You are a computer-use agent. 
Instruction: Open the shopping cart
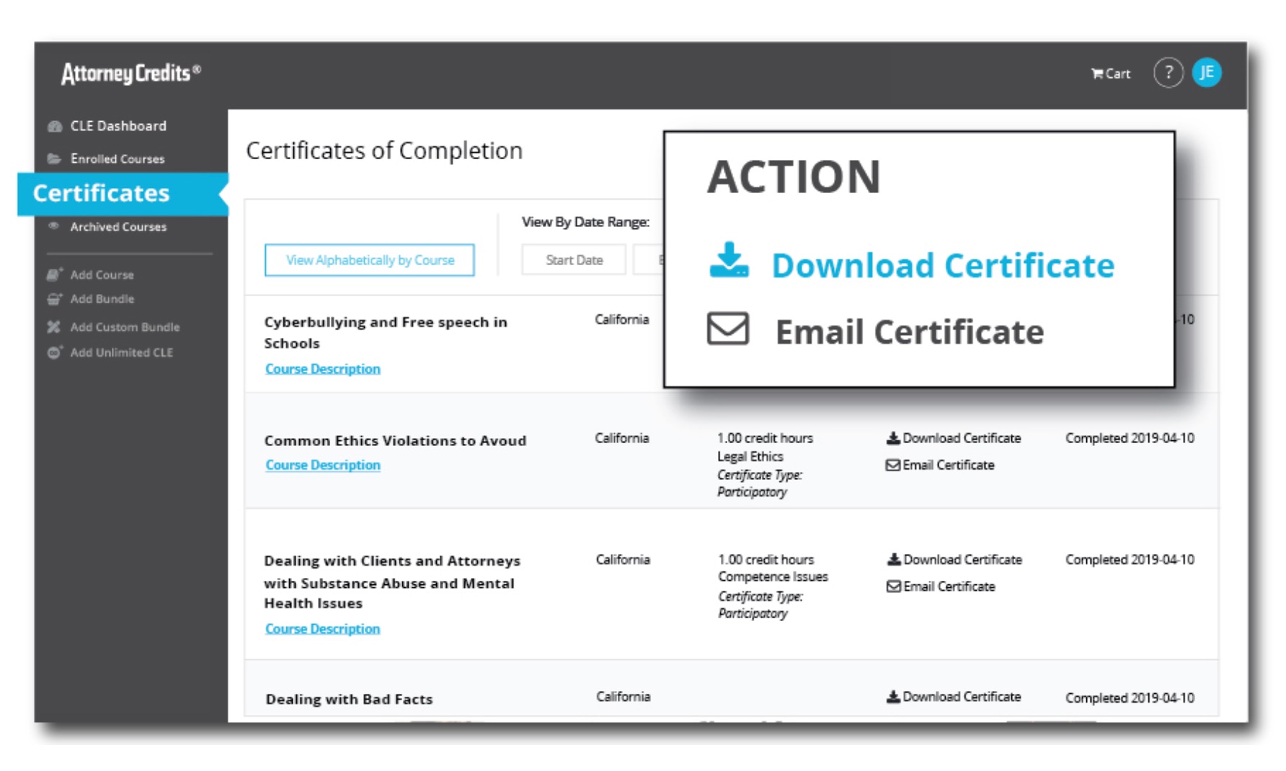[x=1110, y=73]
